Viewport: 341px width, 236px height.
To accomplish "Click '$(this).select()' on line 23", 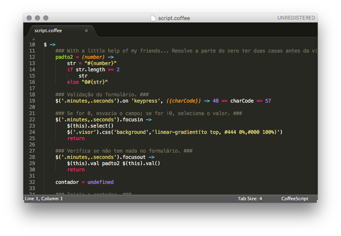I will [90, 126].
